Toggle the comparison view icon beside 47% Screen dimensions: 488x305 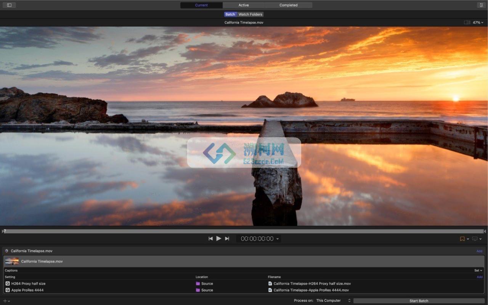pos(467,22)
